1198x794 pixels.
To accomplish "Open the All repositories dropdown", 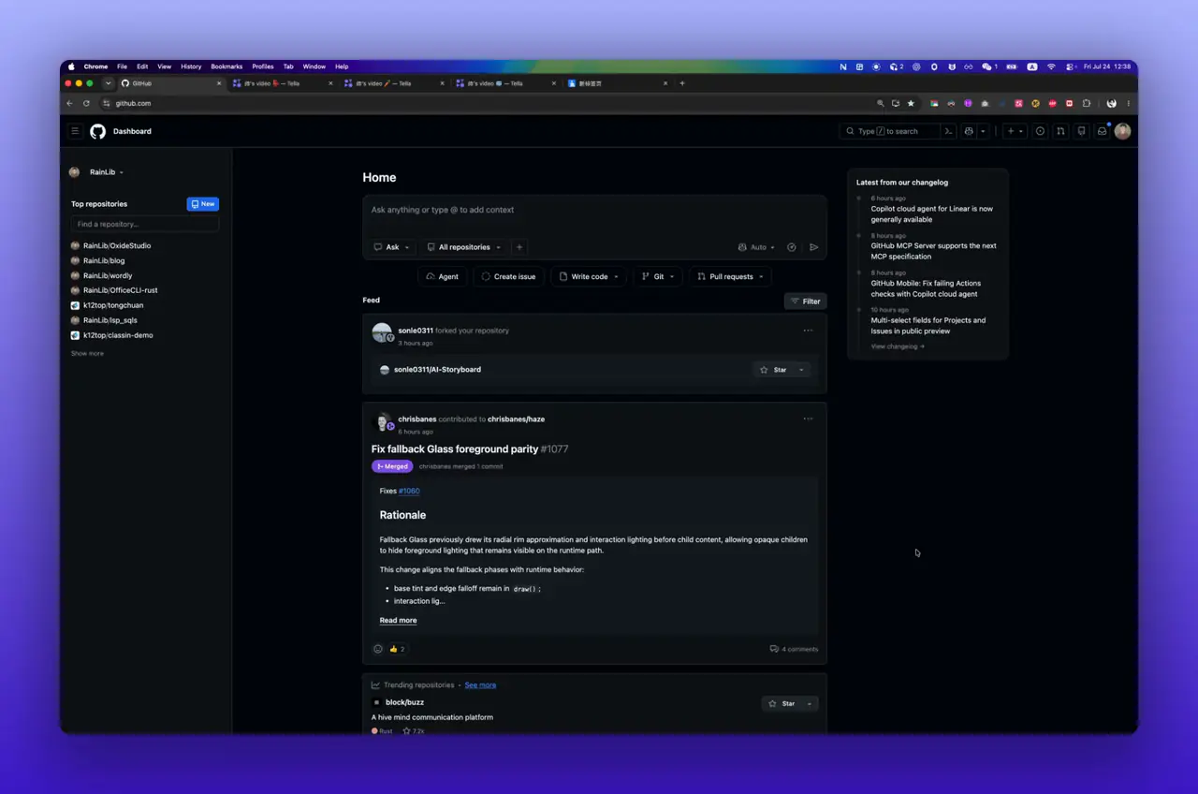I will 463,247.
